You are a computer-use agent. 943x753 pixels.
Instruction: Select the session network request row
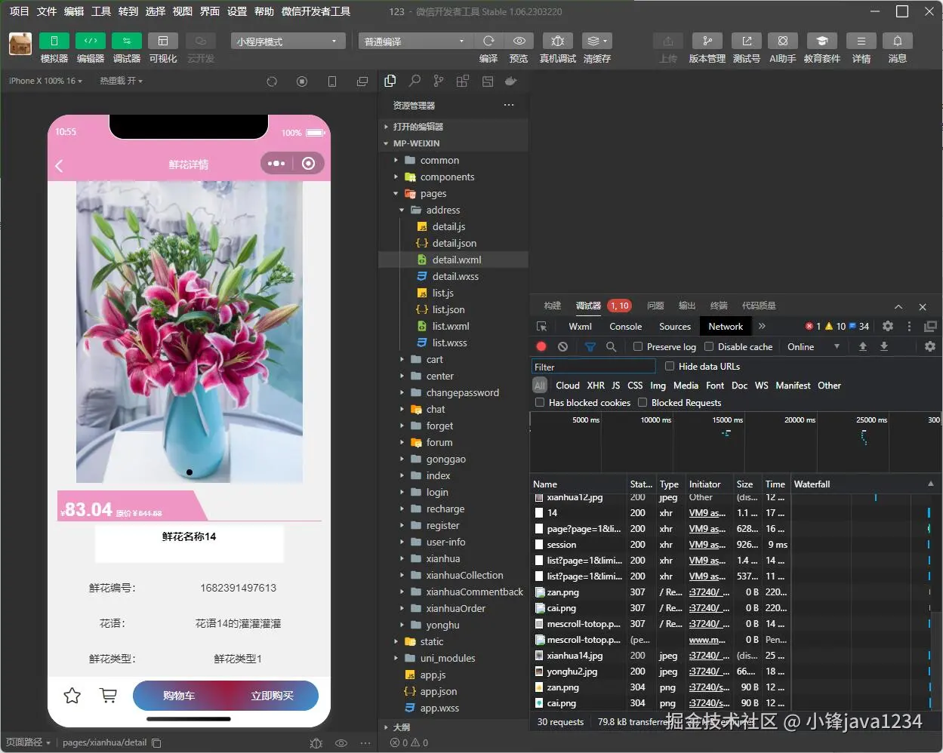(x=562, y=544)
